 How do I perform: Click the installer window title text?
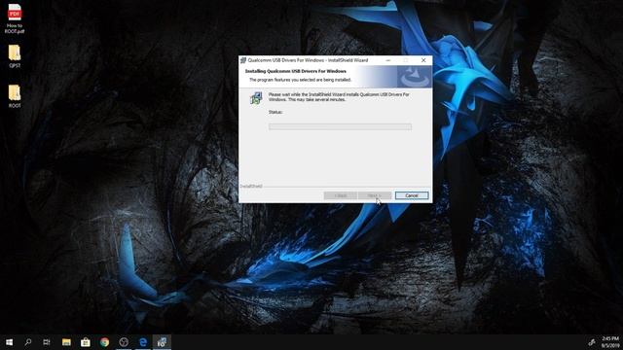click(308, 60)
